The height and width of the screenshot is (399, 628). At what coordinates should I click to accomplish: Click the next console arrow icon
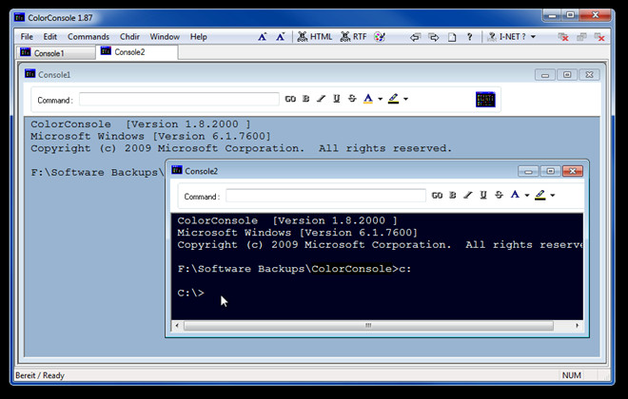433,37
